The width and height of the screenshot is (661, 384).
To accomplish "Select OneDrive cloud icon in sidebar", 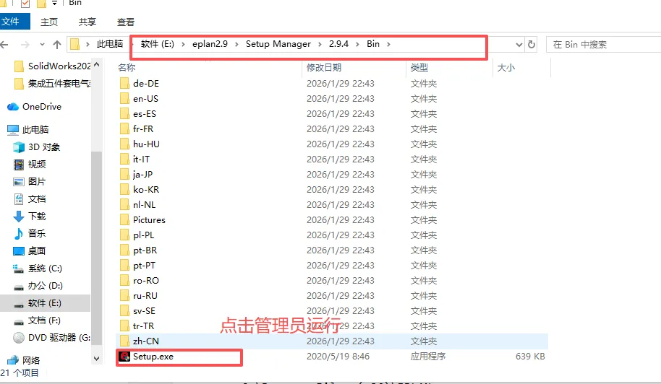I will pyautogui.click(x=13, y=106).
